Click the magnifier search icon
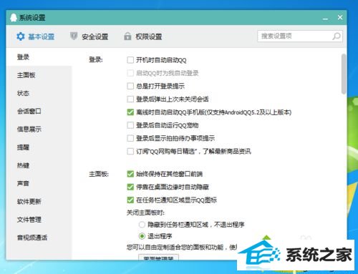The height and width of the screenshot is (274, 358). tap(337, 36)
